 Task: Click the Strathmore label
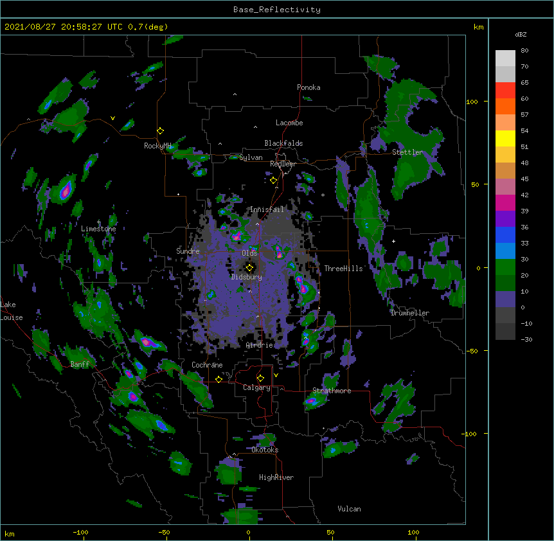click(x=332, y=391)
